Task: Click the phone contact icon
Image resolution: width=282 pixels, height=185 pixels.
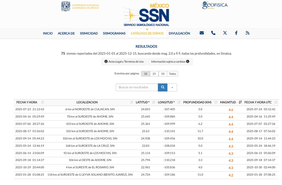Action: tap(213, 33)
